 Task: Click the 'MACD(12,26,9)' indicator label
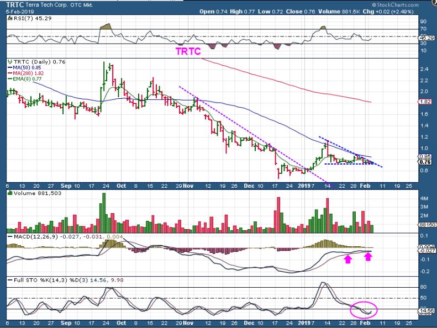(36, 236)
